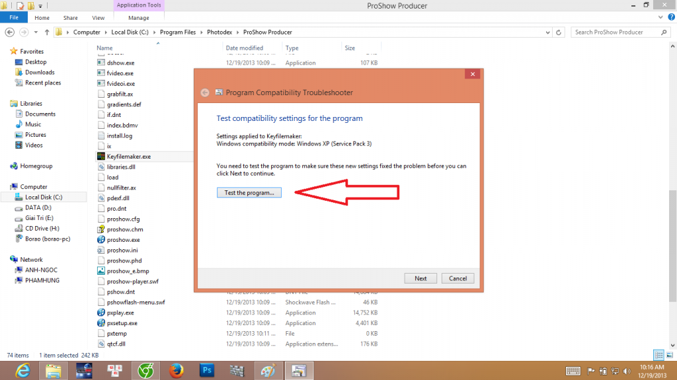The width and height of the screenshot is (677, 380).
Task: Select the proshow.chm help file icon
Action: pos(101,229)
